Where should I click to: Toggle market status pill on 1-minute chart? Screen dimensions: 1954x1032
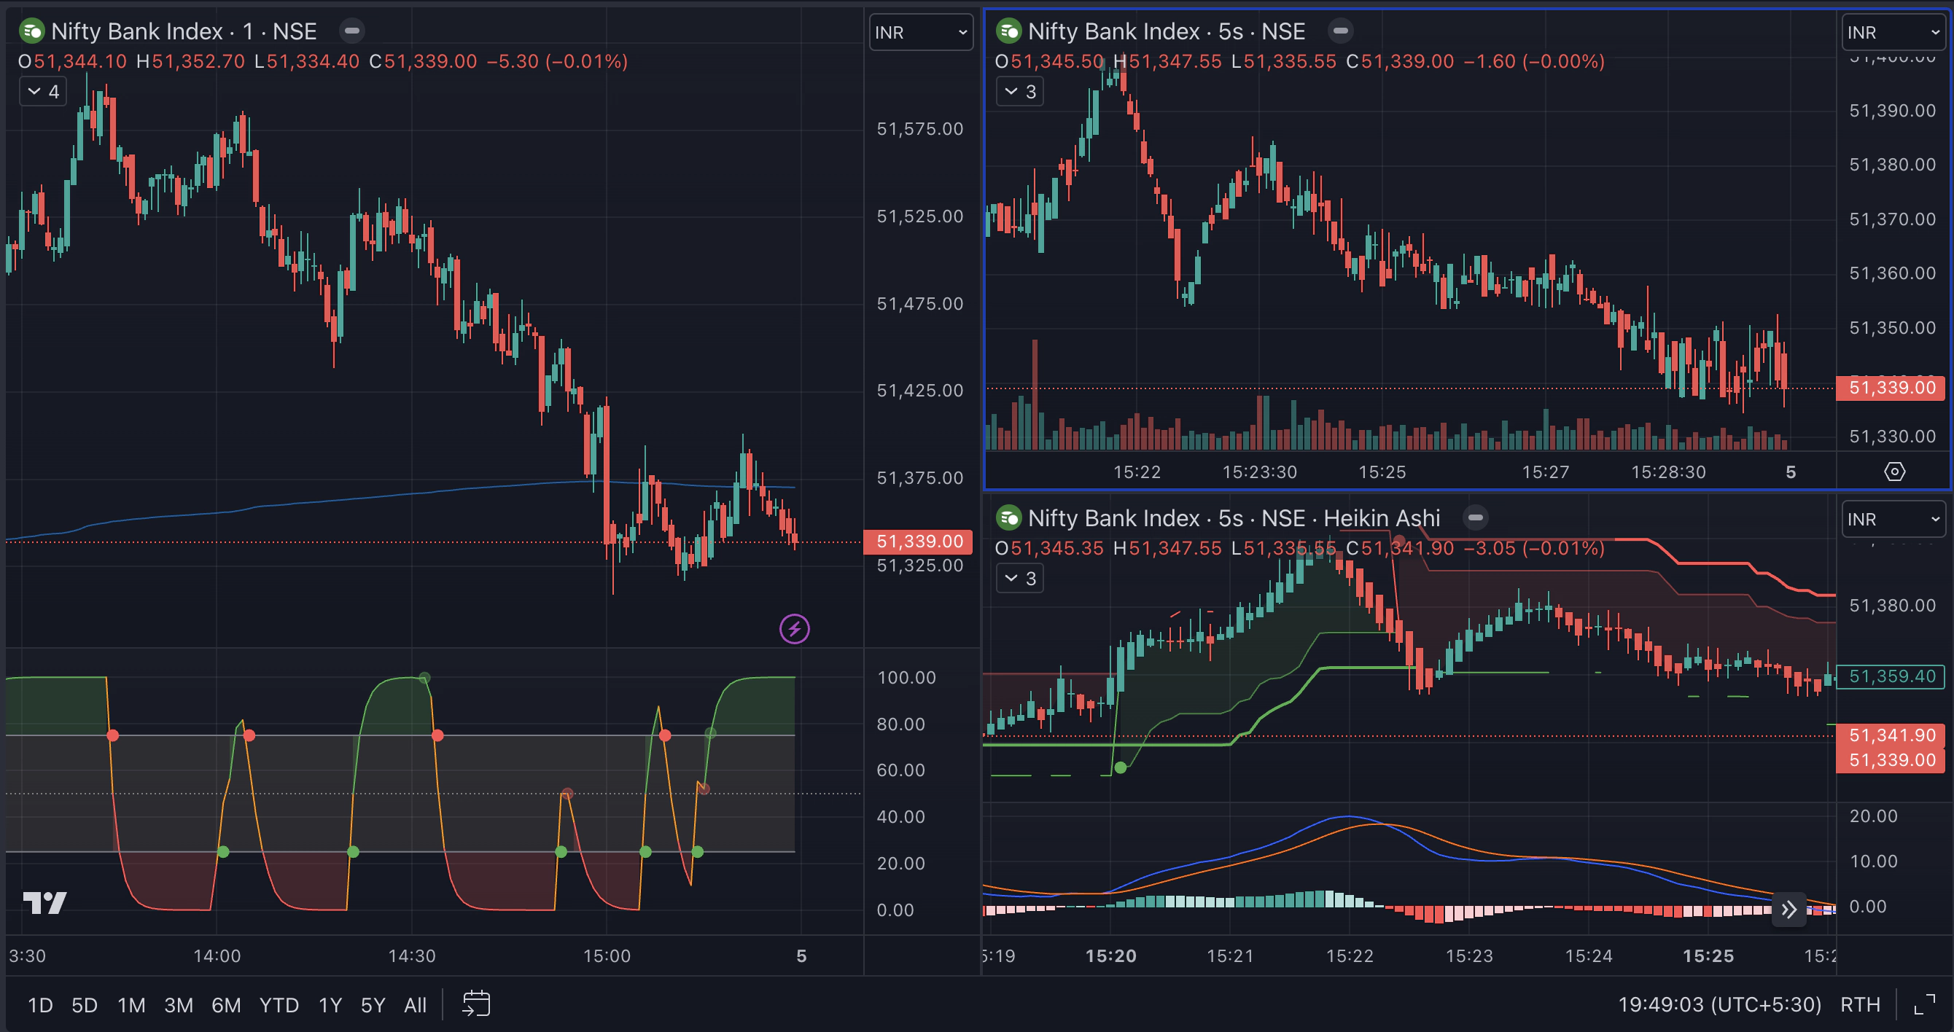coord(352,31)
